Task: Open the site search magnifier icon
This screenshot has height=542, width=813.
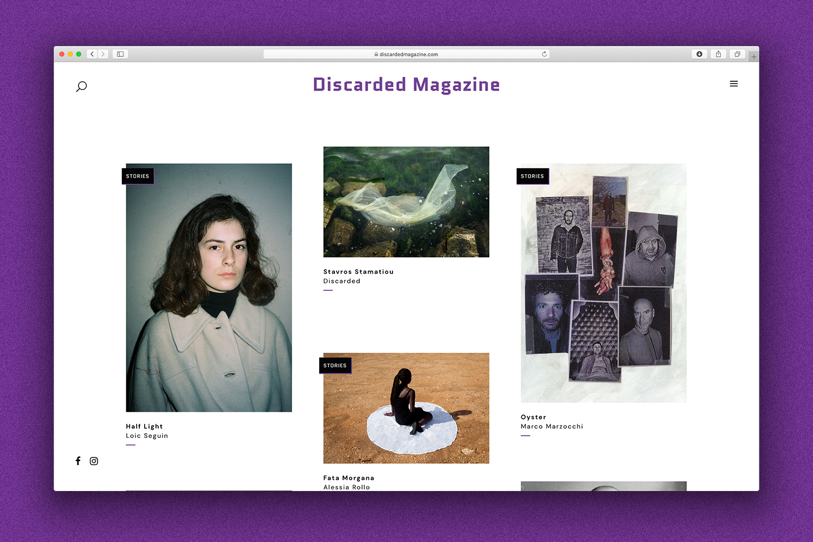Action: (x=81, y=86)
